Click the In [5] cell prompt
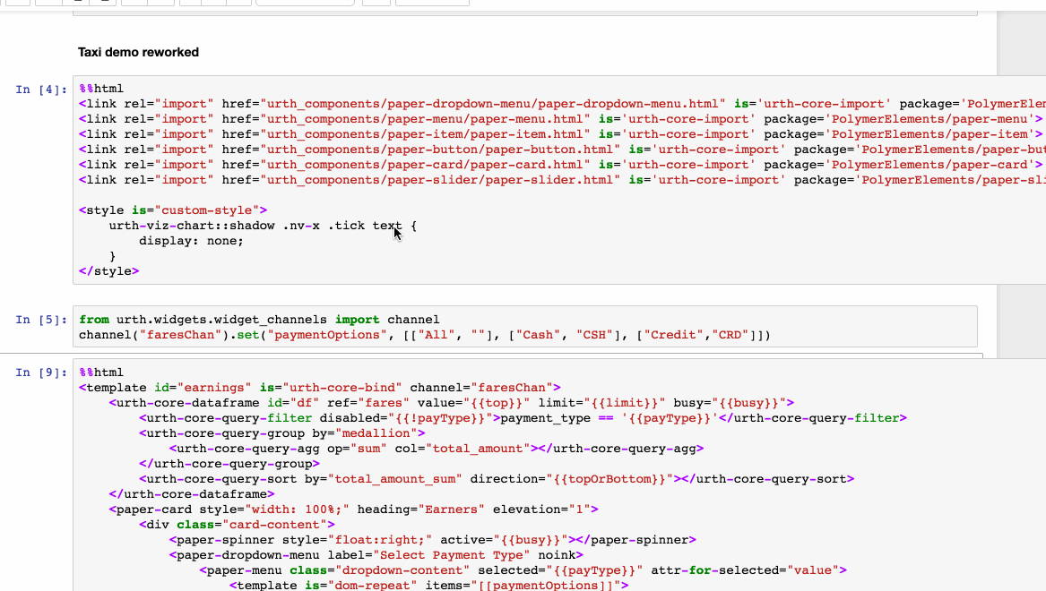This screenshot has width=1046, height=591. tap(41, 320)
